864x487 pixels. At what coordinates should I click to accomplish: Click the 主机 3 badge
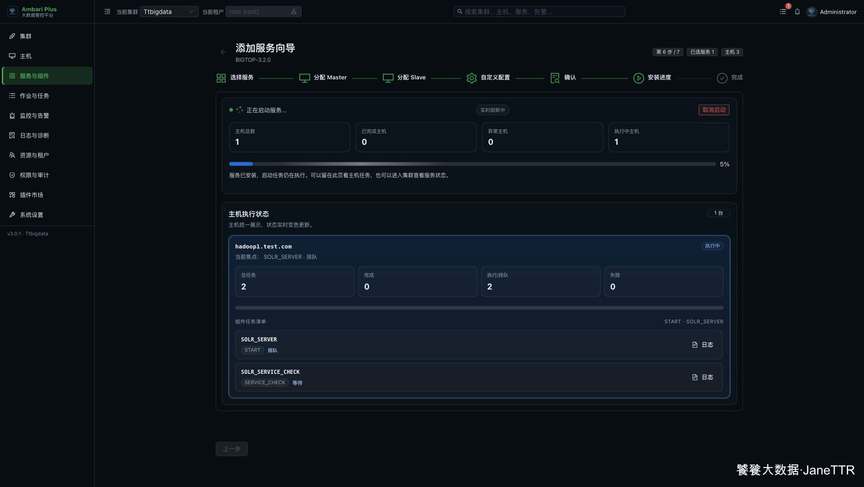732,52
